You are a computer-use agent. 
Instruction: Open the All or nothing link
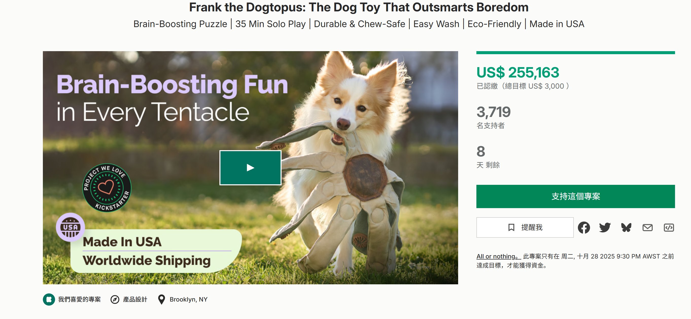pos(498,256)
